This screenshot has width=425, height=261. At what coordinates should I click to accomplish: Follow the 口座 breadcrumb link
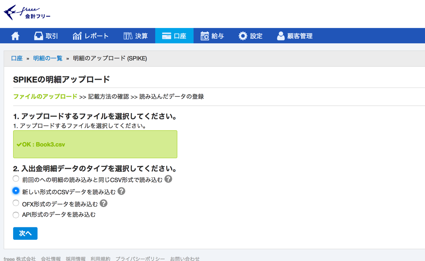(17, 59)
